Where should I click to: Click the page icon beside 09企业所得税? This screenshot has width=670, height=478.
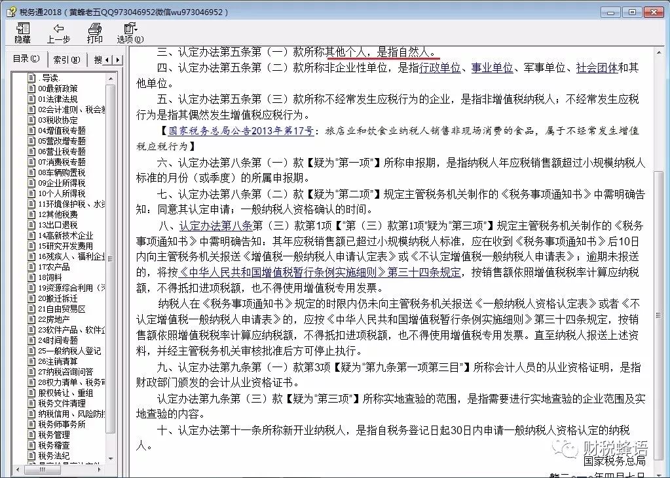[31, 183]
